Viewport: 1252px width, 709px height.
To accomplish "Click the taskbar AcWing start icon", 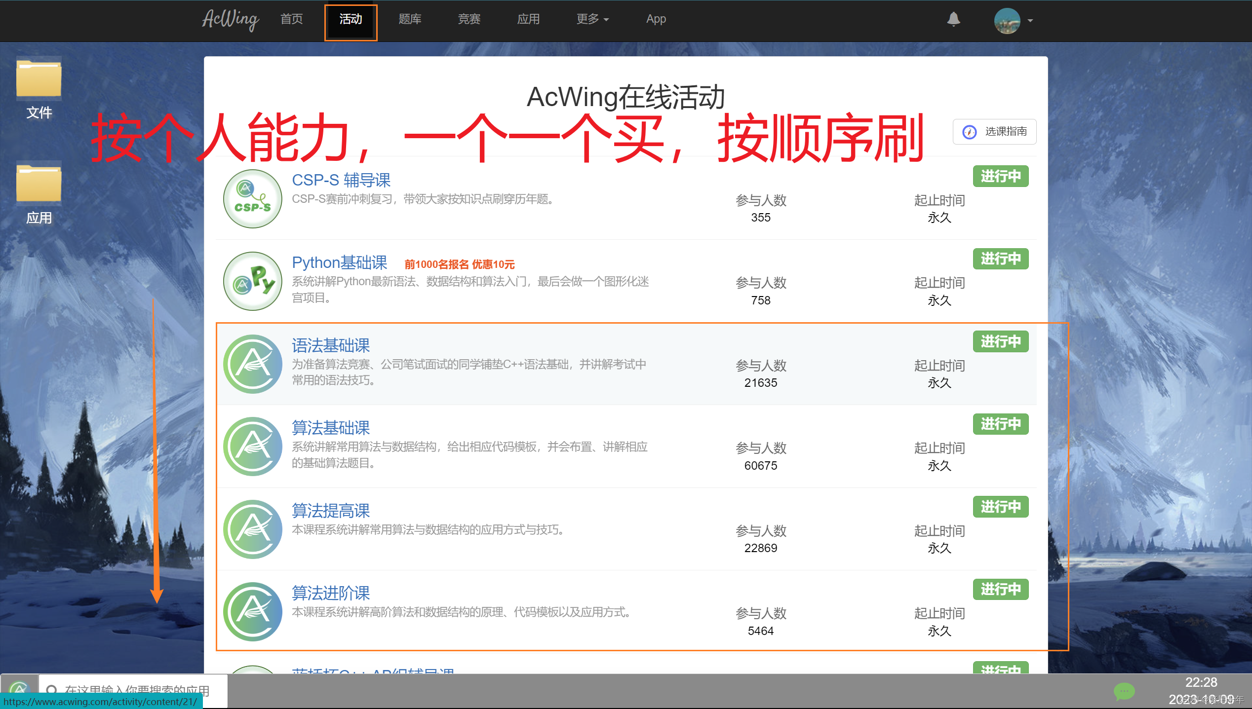I will tap(19, 690).
